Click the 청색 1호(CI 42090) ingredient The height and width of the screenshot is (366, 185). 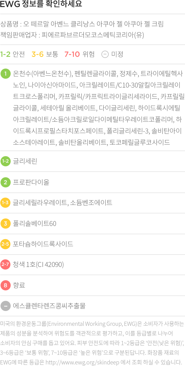[x=38, y=265]
